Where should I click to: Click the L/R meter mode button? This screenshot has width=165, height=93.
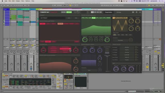pyautogui.click(x=92, y=12)
